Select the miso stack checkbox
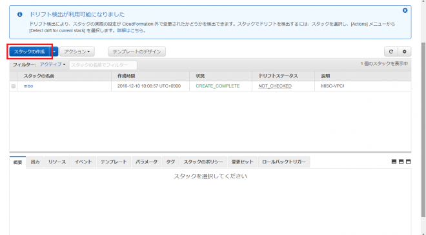Viewport: 426px width, 235px height. [x=14, y=86]
